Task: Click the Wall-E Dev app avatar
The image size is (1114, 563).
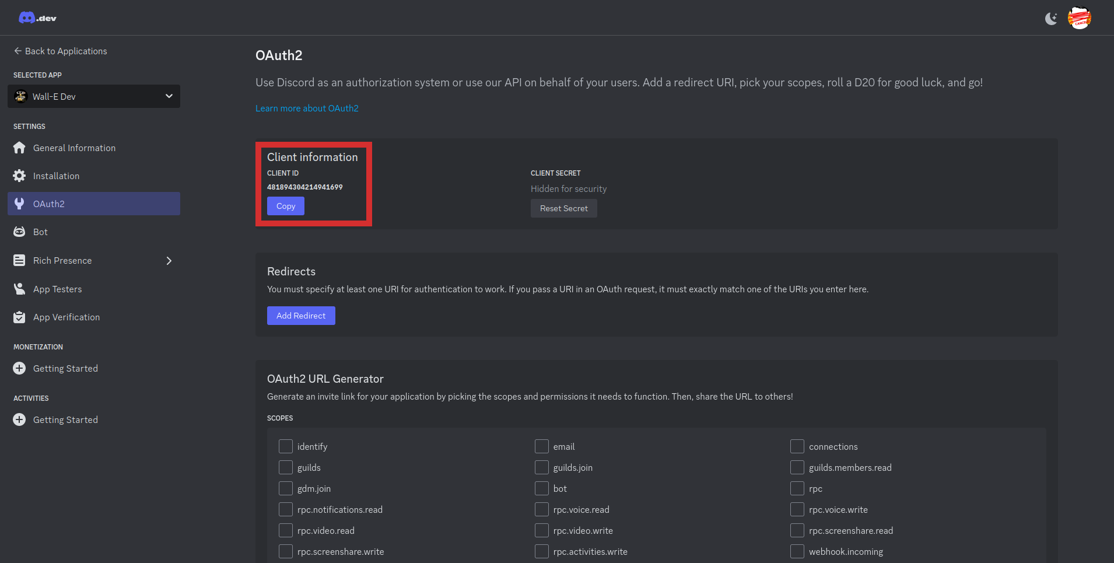Action: [21, 96]
